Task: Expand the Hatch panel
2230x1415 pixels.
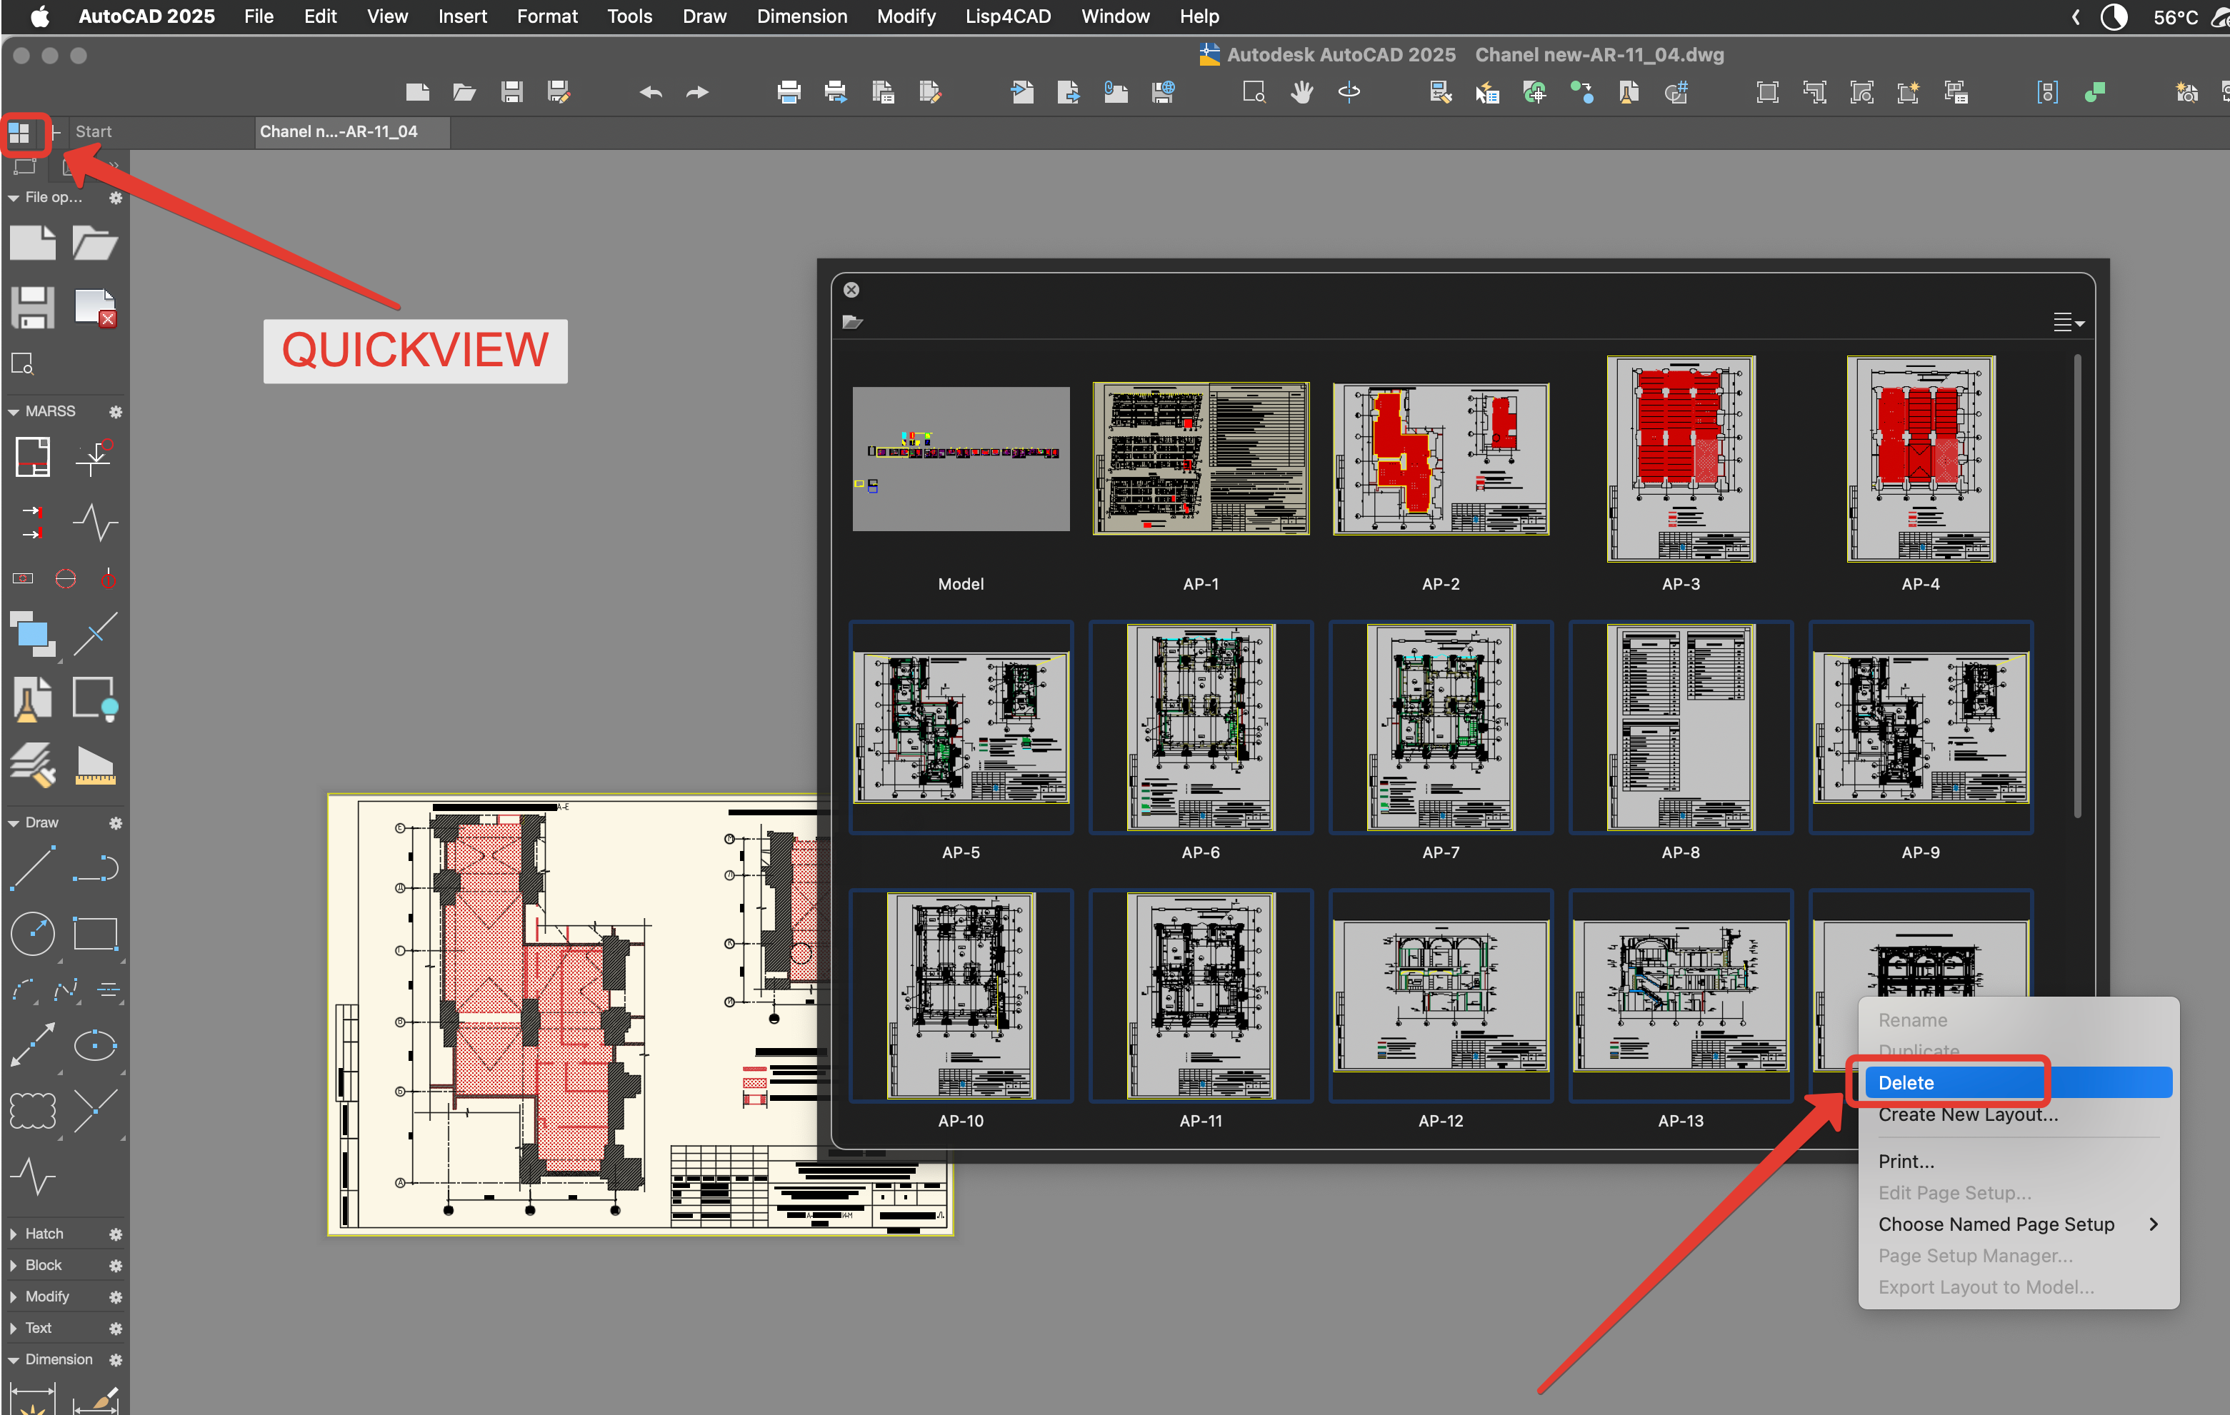Action: (13, 1234)
